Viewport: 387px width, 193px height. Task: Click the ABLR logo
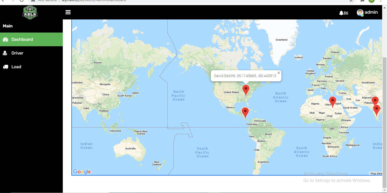tap(30, 12)
